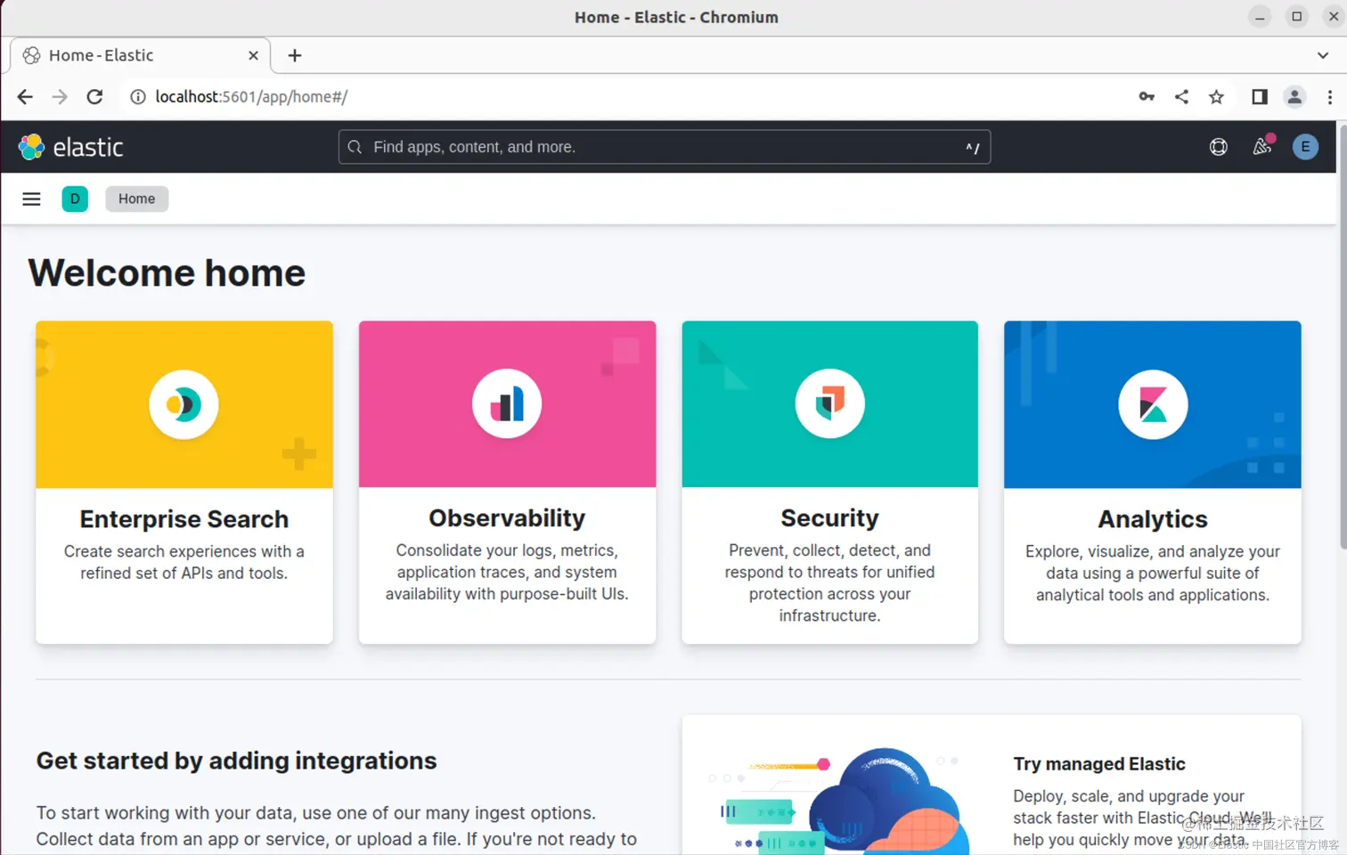
Task: Click the Elastic logo in header
Action: coord(71,147)
